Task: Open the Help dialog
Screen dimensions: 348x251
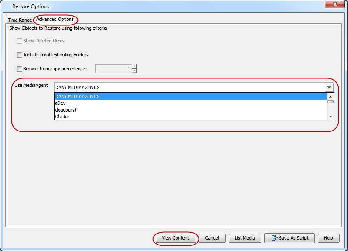Action: coord(328,238)
